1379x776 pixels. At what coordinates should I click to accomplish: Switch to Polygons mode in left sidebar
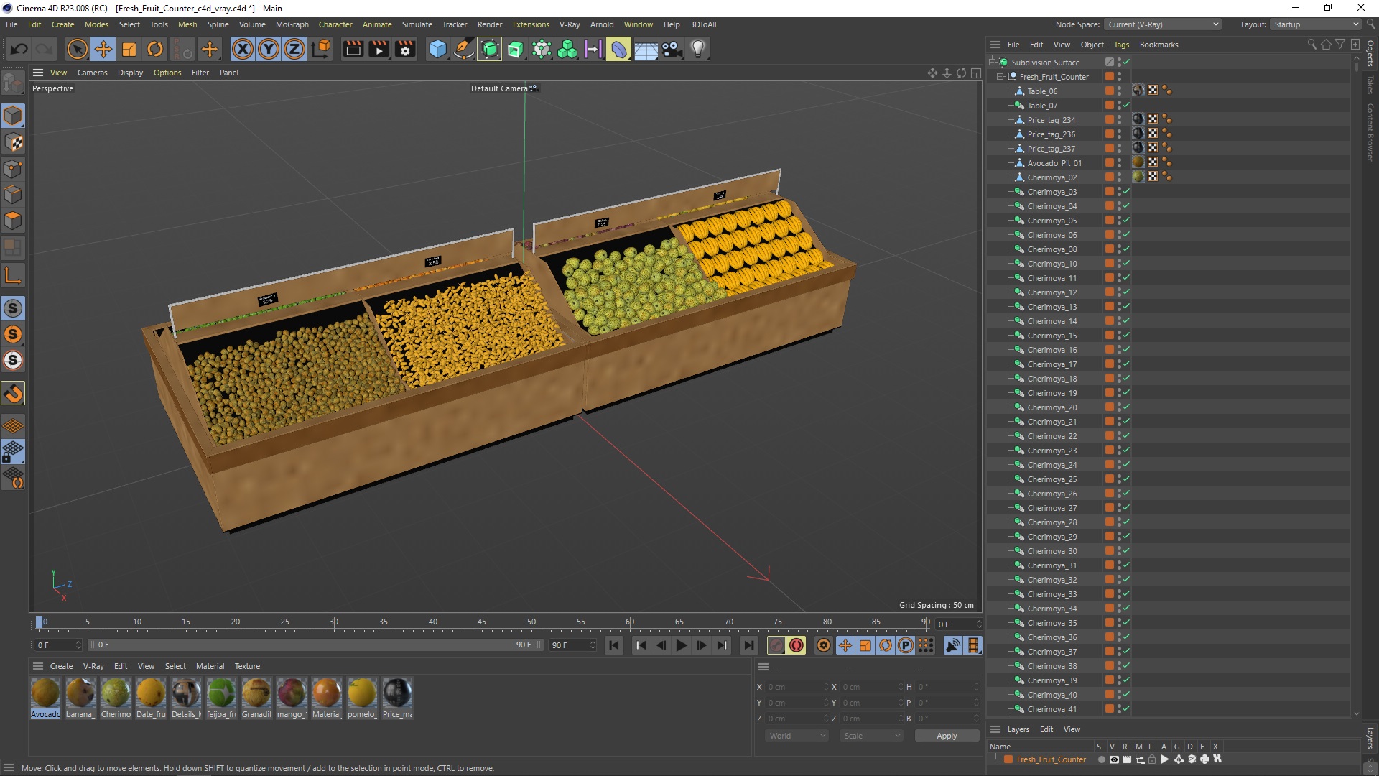[x=13, y=220]
